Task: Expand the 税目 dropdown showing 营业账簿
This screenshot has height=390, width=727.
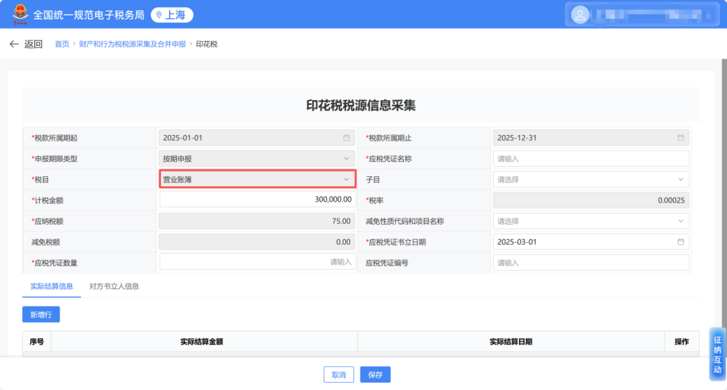Action: [257, 180]
